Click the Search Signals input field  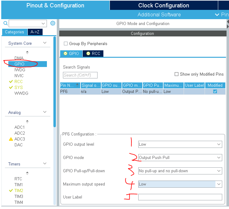[80, 75]
